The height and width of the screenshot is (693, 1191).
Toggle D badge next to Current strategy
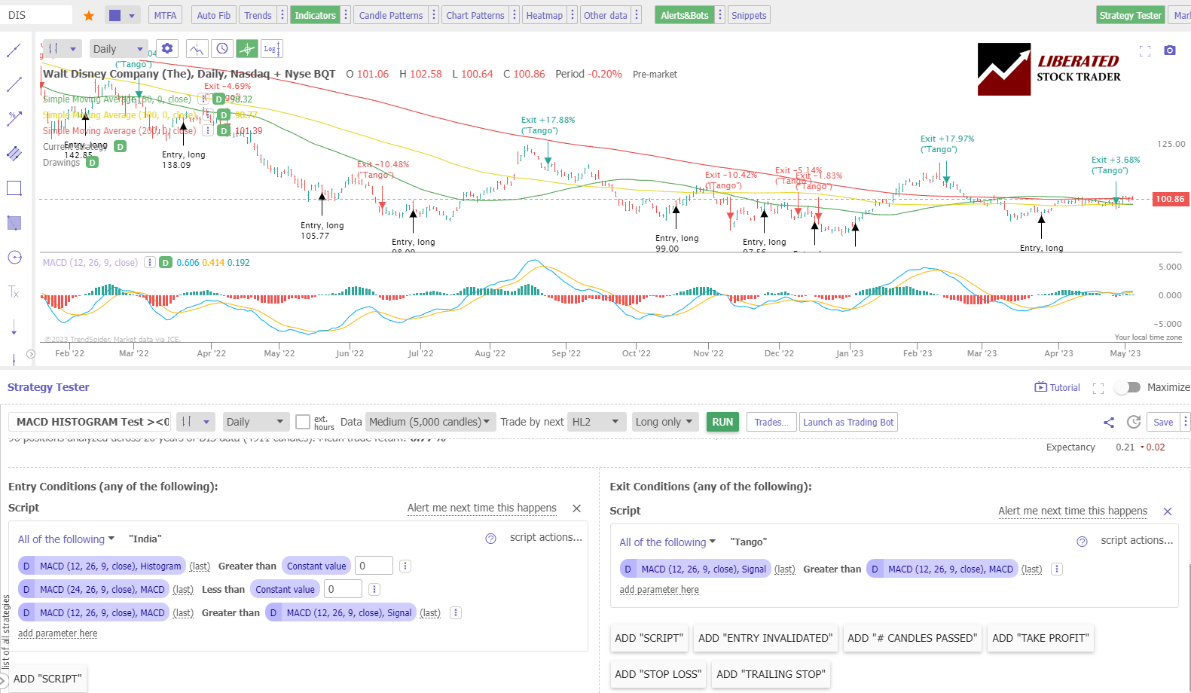(x=120, y=146)
